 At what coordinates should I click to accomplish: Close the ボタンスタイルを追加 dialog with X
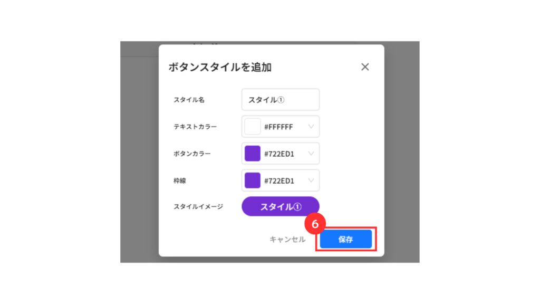pos(365,67)
